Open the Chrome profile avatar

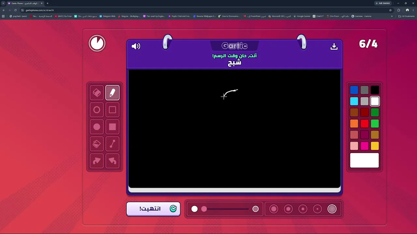407,10
